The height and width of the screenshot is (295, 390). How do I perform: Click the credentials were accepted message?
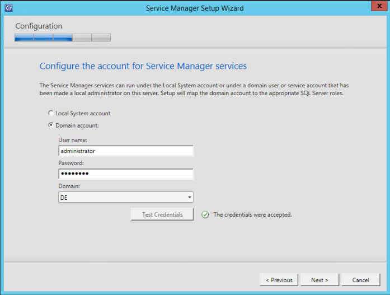click(252, 214)
